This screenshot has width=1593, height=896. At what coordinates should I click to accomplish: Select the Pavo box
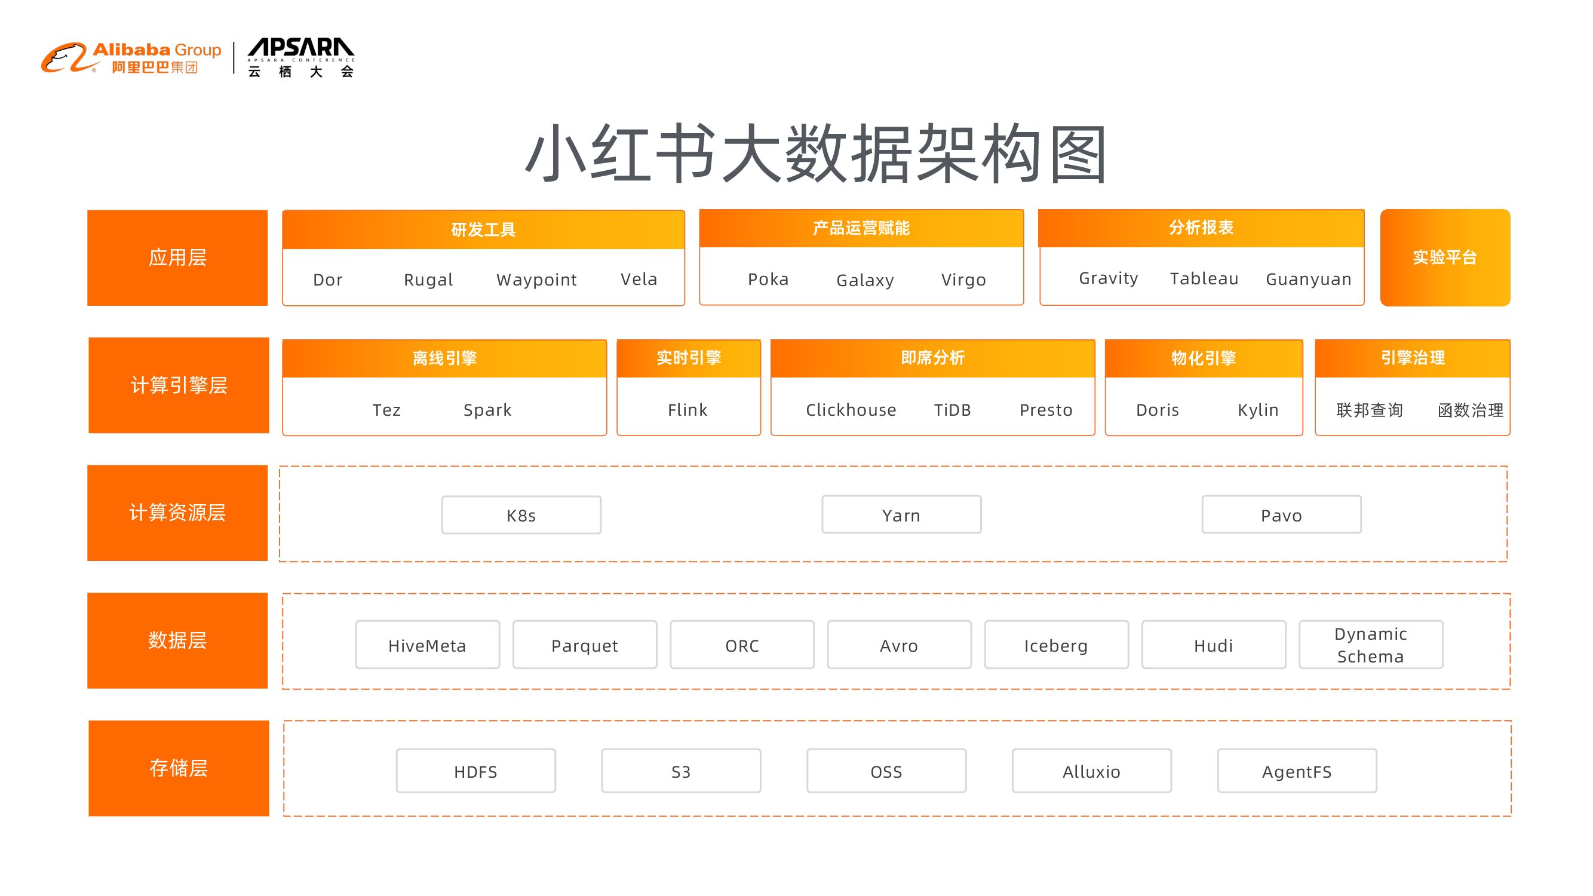coord(1281,514)
